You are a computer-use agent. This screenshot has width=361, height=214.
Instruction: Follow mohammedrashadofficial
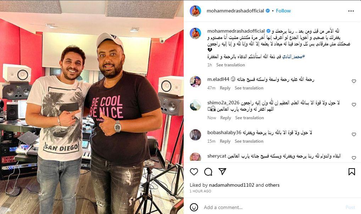coord(283,11)
